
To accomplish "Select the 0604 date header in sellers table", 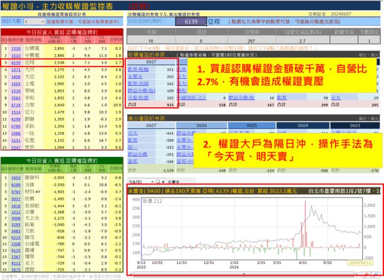I will pos(303,125).
